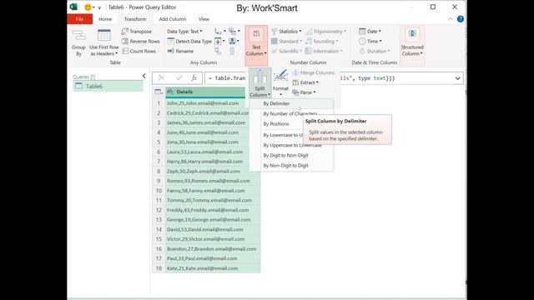
Task: Click the table menu corner icon
Action: (x=159, y=92)
